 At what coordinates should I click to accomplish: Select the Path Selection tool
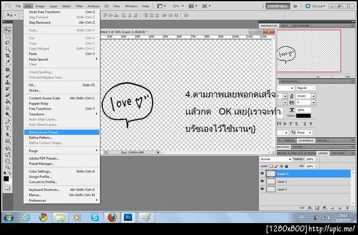(x=8, y=134)
